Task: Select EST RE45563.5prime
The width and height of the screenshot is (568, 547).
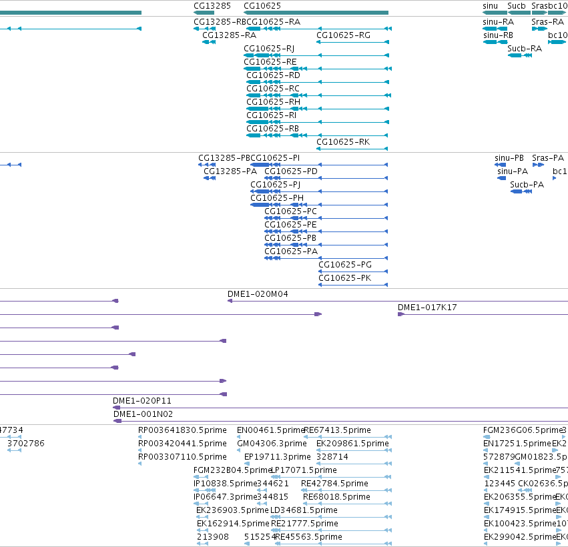Action: pos(308,537)
